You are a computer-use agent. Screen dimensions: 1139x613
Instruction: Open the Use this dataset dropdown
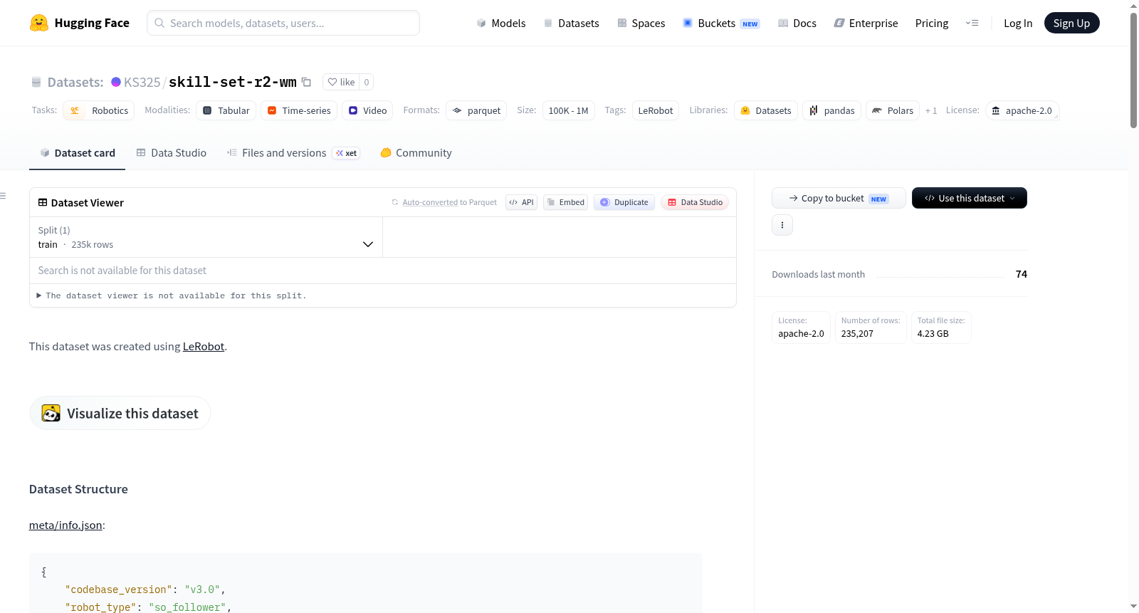970,198
